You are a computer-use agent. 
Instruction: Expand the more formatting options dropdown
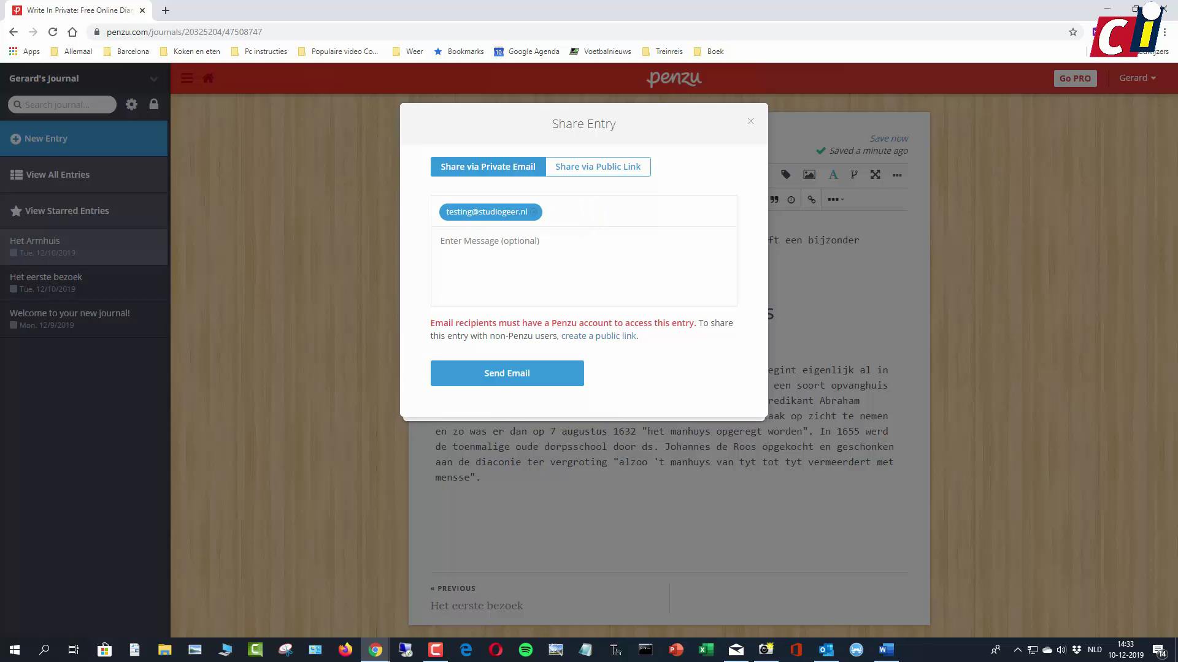point(836,199)
